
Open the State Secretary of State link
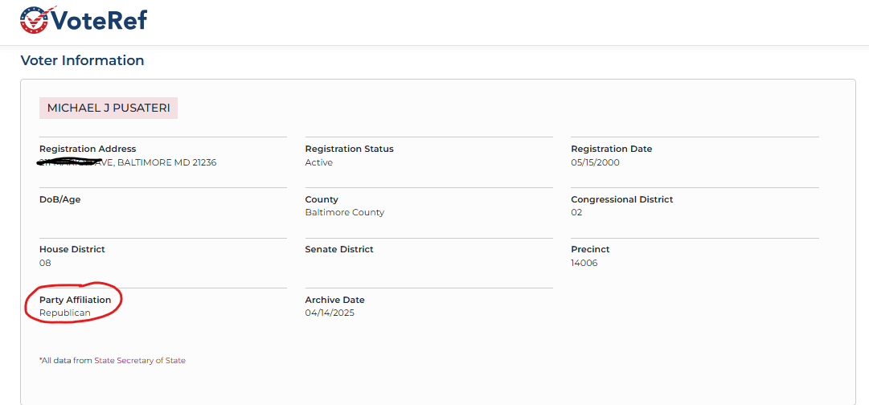coord(140,361)
